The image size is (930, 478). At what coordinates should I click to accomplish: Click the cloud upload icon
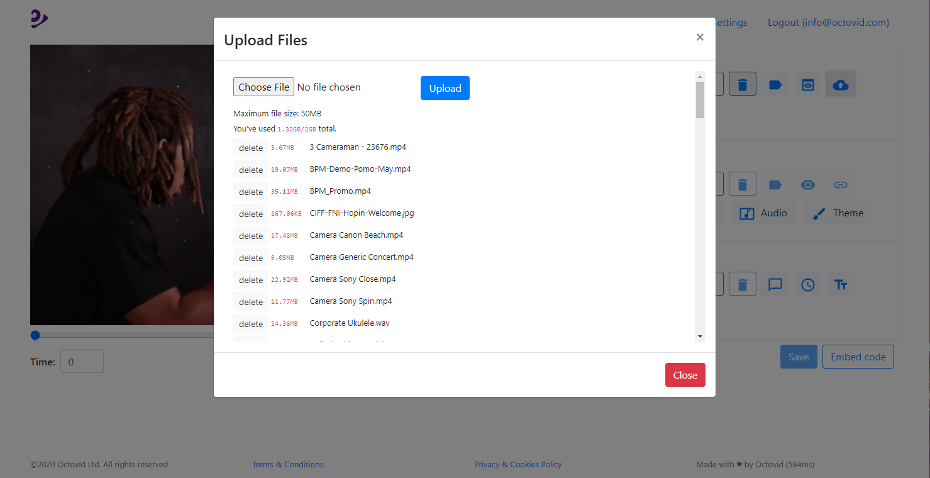[840, 84]
